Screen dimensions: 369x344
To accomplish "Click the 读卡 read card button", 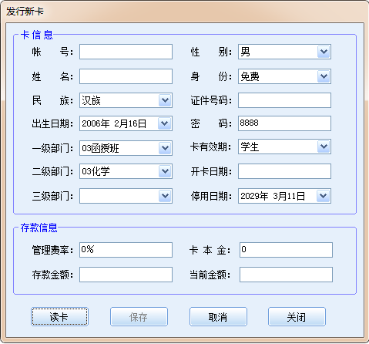I will coord(59,317).
